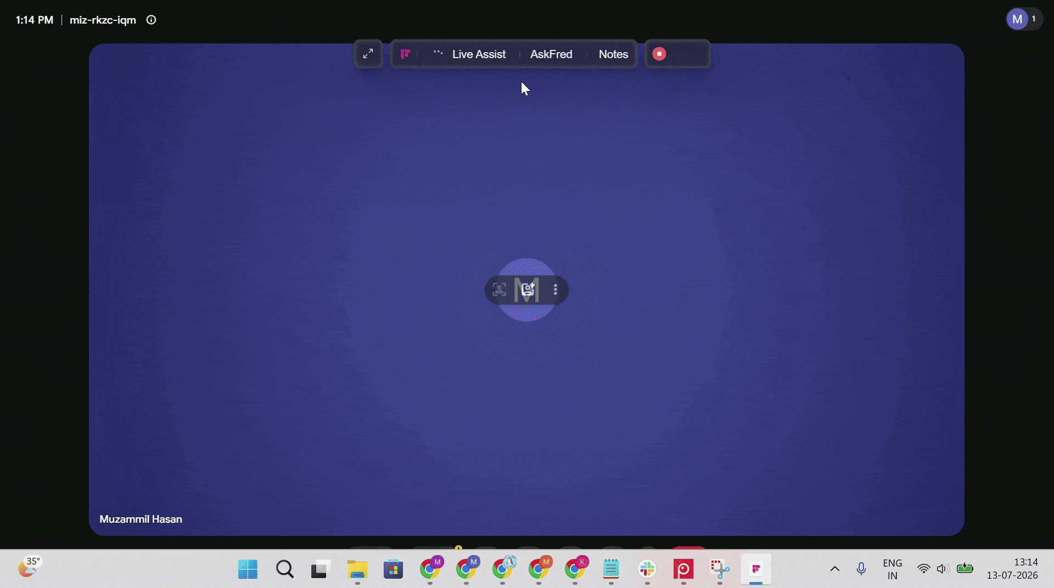Open the weather widget showing 35°

29,567
